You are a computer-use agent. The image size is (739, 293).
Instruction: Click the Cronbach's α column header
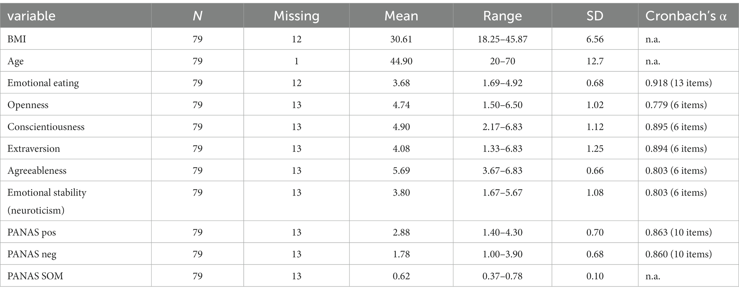(x=686, y=16)
